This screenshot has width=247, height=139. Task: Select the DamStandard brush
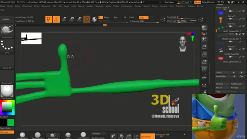point(38,136)
